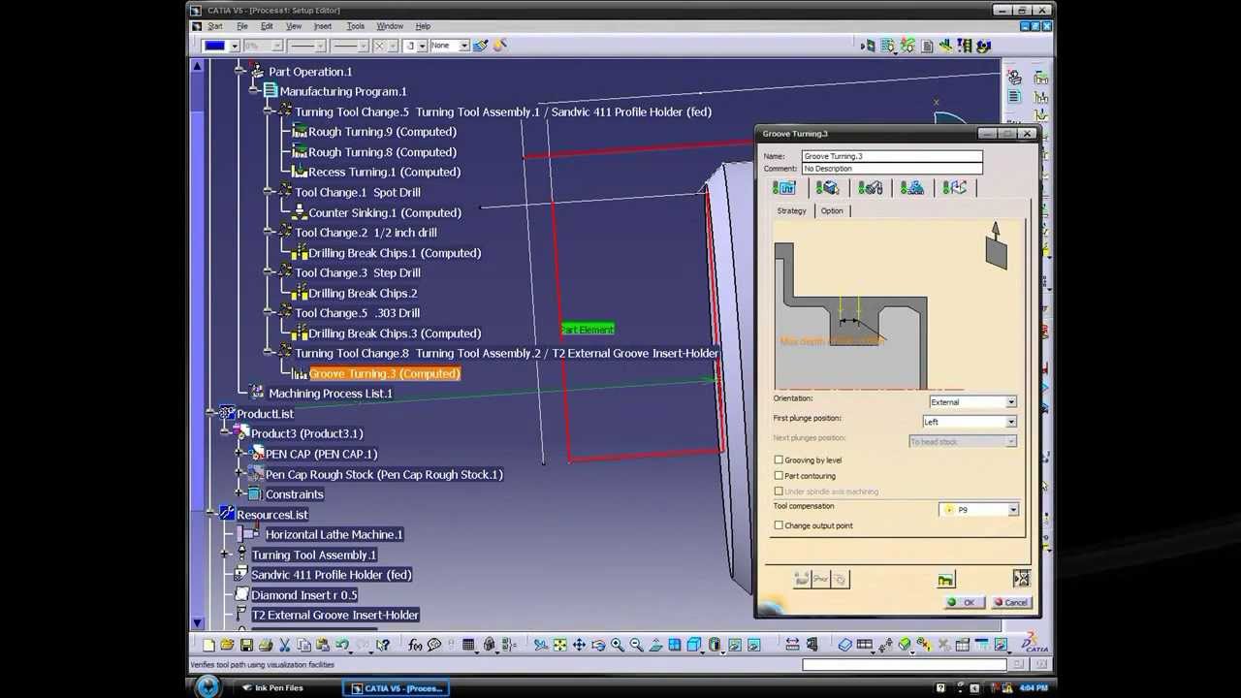Open the Window menu
The image size is (1241, 698).
tap(390, 26)
